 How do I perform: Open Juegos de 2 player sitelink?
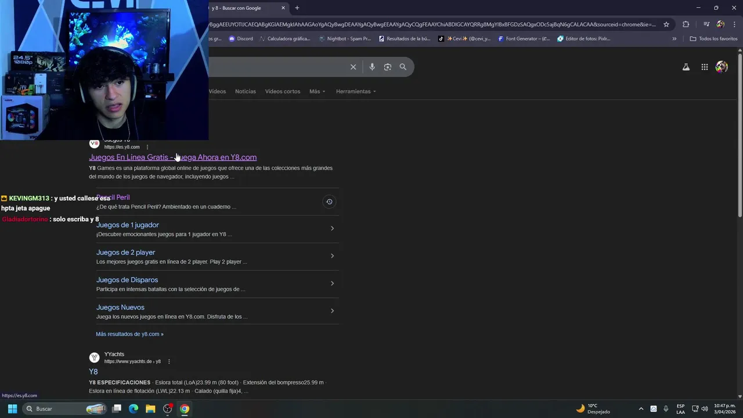(125, 253)
